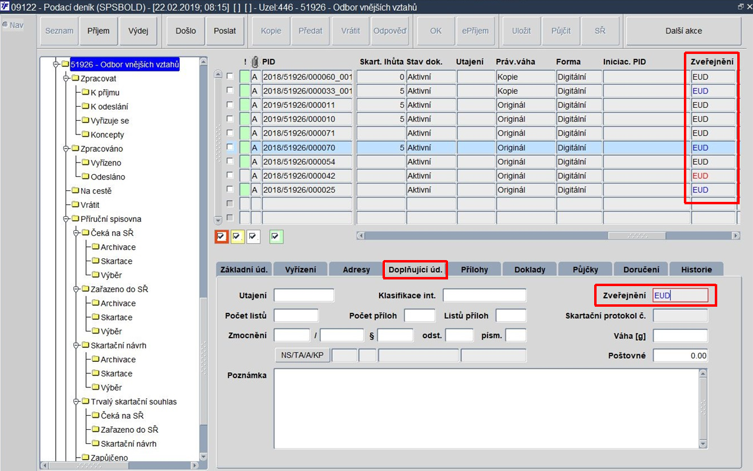Tick the checkbox for row 2018/51926/000060_001
The image size is (753, 471).
click(230, 77)
